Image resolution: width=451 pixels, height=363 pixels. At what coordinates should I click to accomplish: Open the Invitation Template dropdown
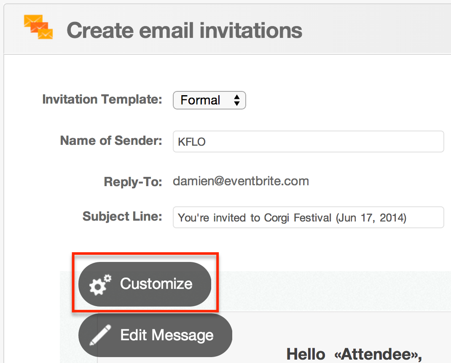point(209,100)
